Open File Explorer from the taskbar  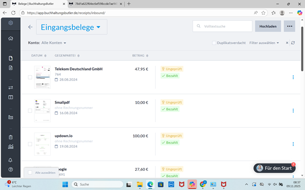(140, 185)
